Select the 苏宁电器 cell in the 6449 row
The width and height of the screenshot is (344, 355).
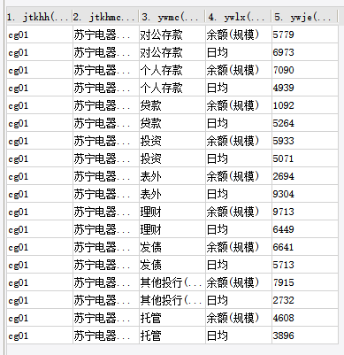[x=105, y=229]
